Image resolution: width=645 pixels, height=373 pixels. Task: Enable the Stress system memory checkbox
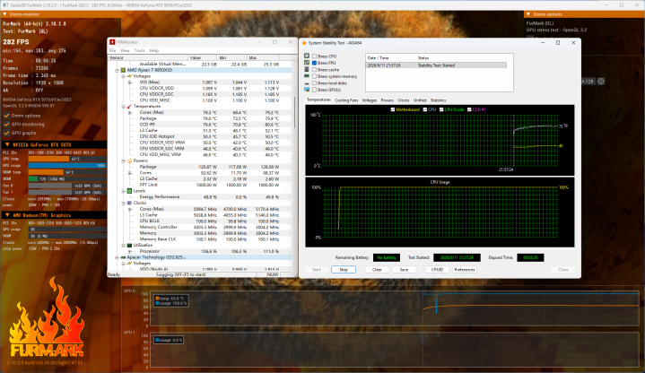click(314, 76)
